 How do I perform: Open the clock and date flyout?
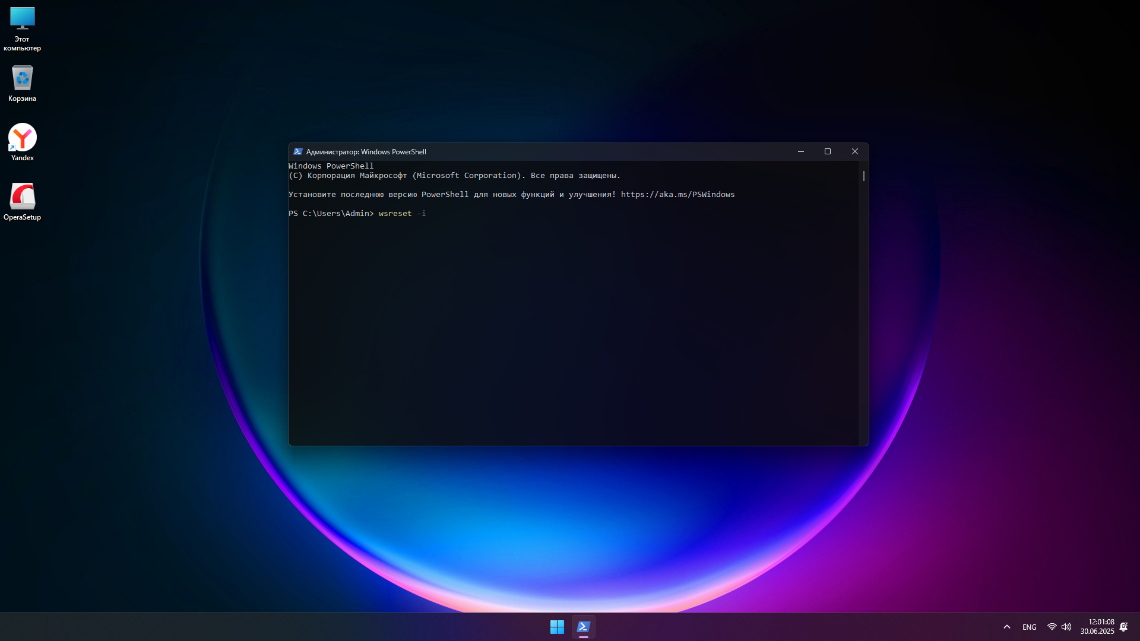(1097, 627)
